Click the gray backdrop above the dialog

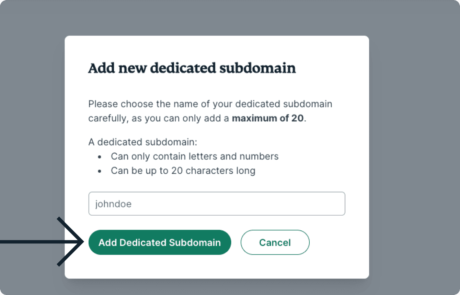pyautogui.click(x=216, y=17)
